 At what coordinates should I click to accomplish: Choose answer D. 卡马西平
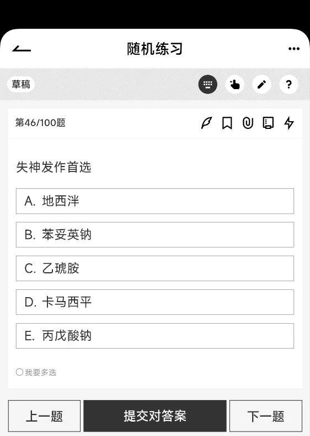click(154, 302)
